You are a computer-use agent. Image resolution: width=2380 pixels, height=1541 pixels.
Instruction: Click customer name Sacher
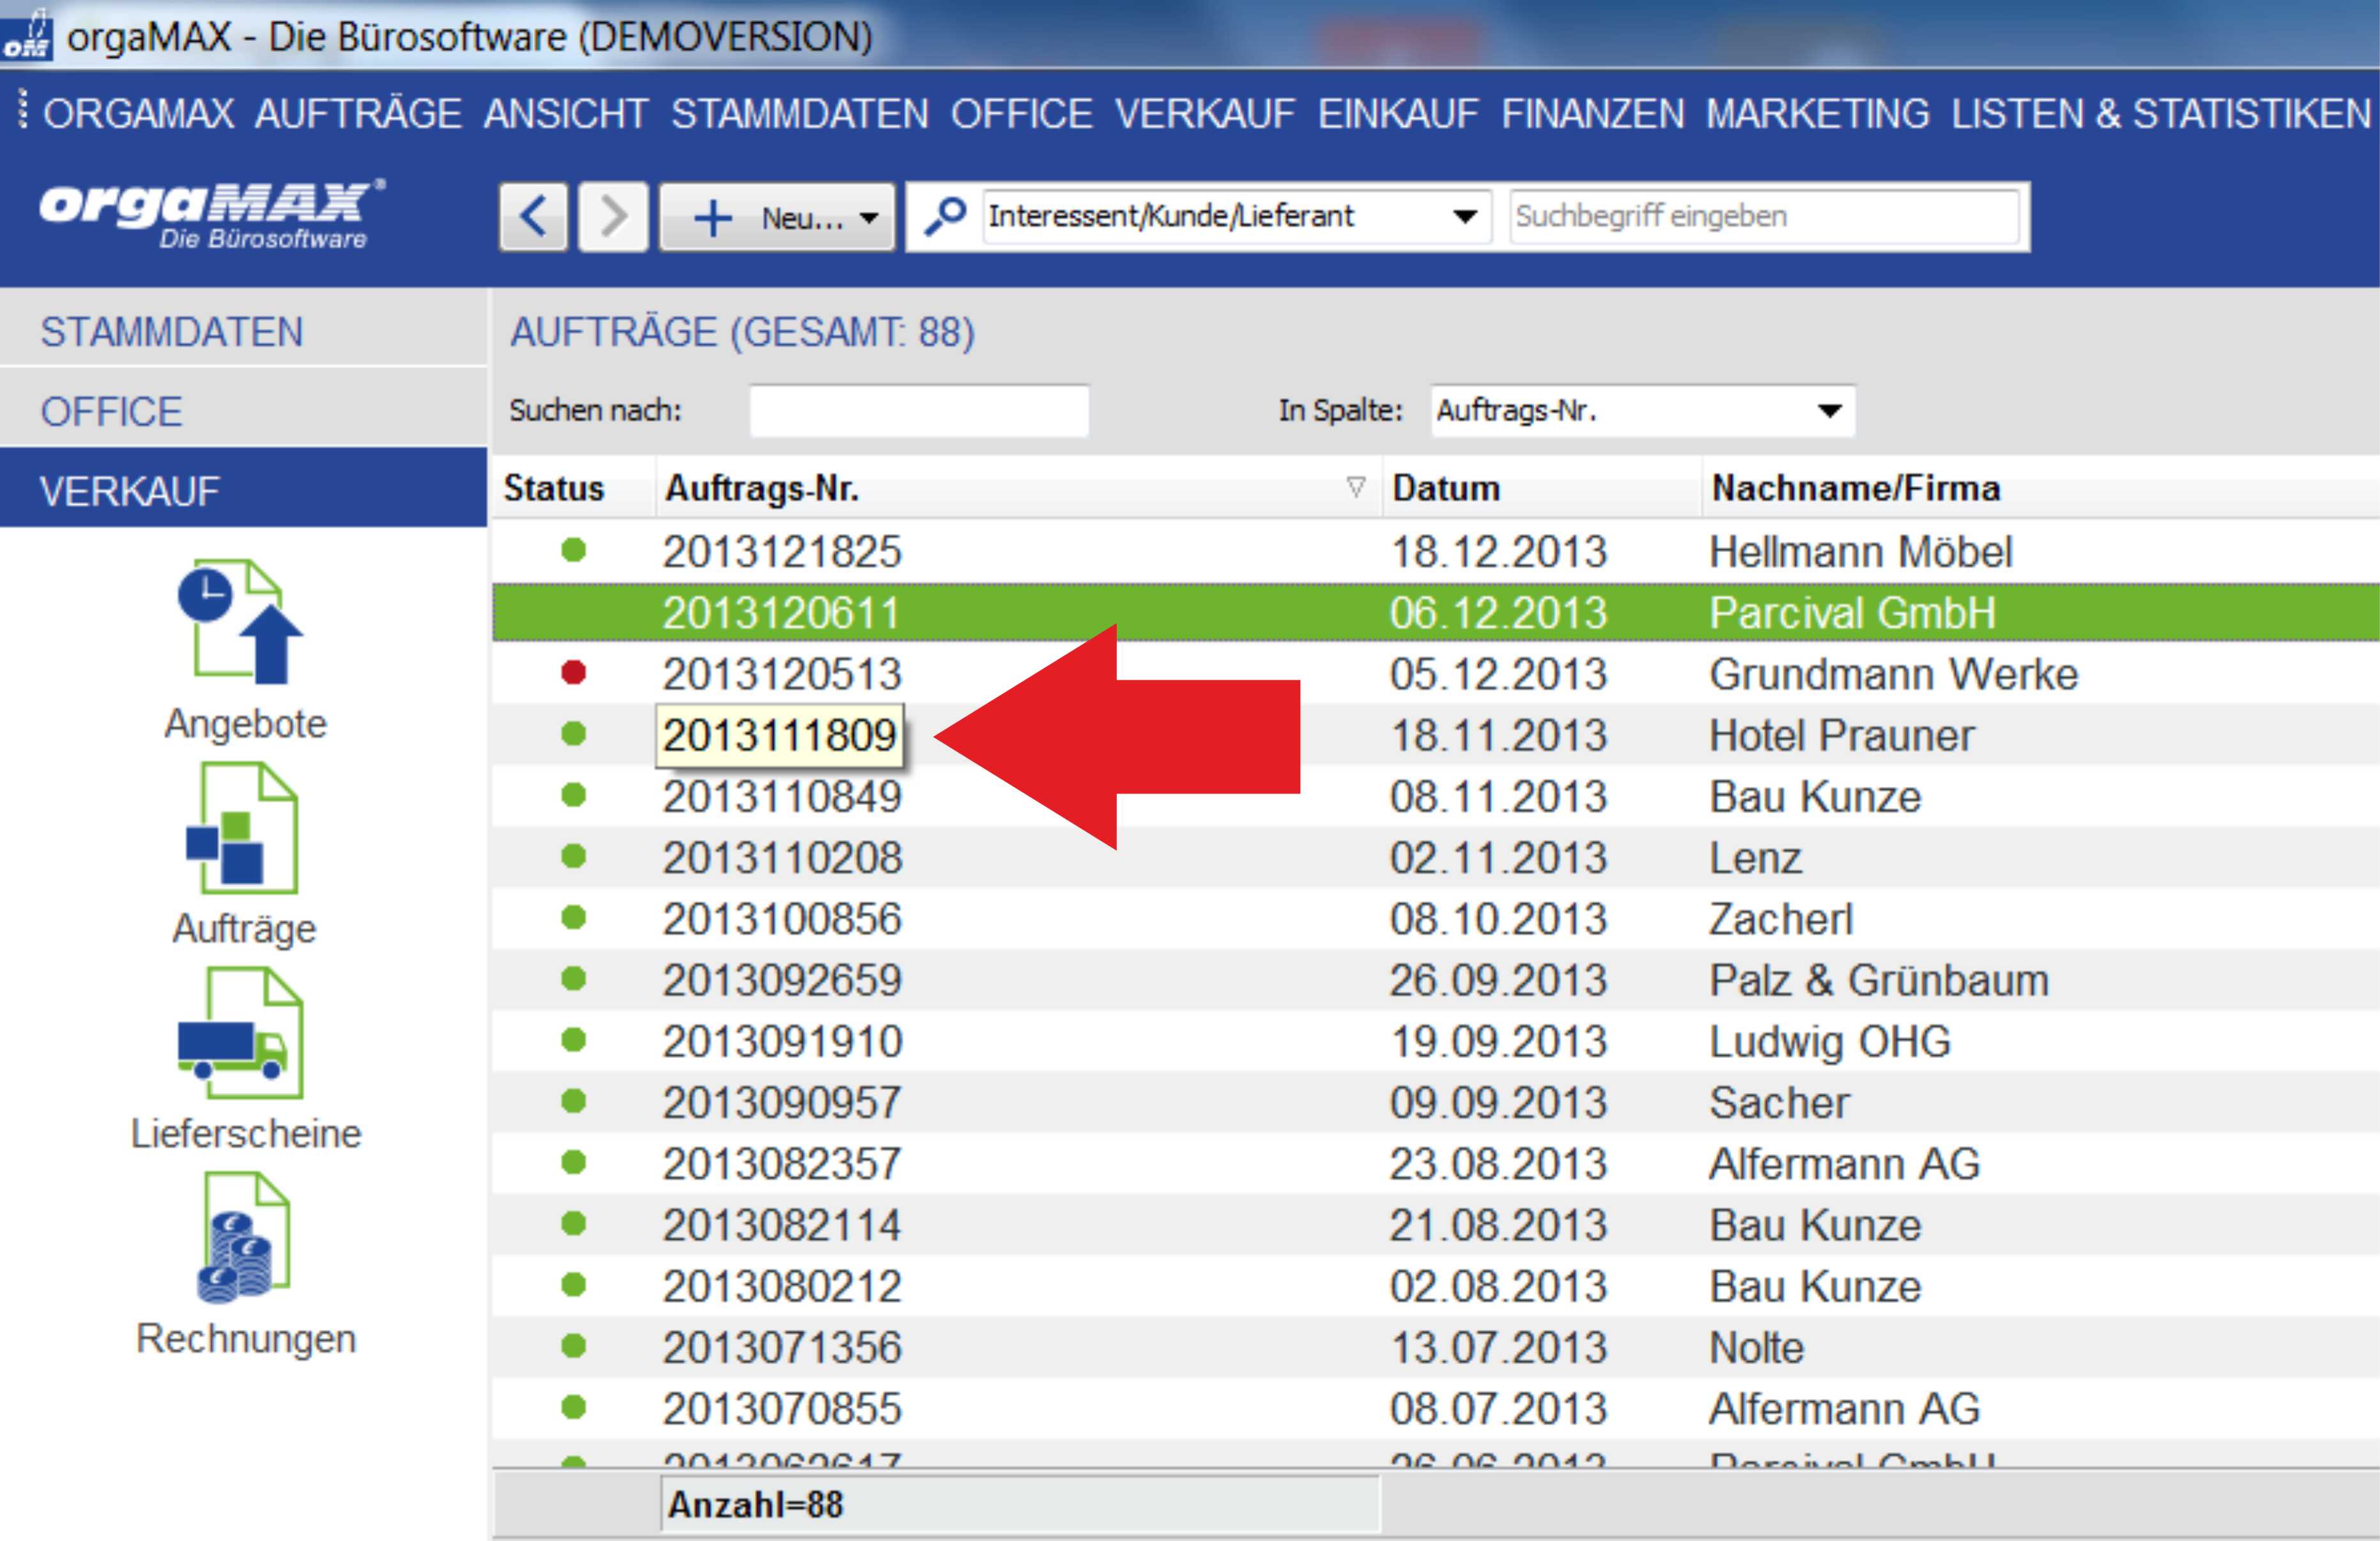[1780, 1102]
